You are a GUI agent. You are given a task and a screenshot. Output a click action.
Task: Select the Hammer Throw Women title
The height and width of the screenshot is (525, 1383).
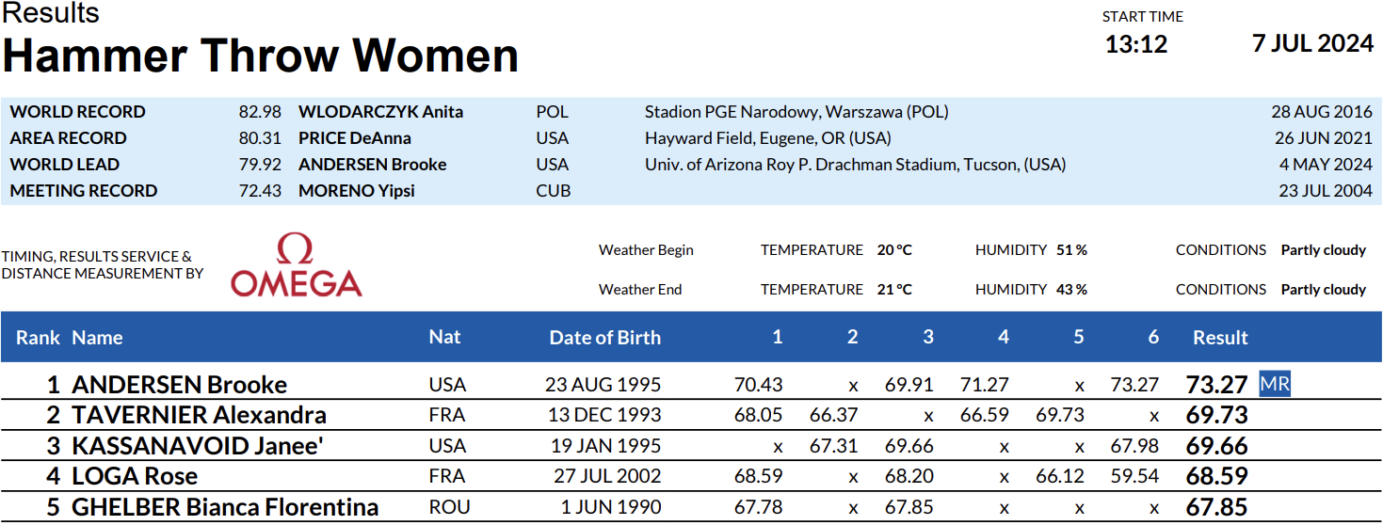tap(261, 56)
